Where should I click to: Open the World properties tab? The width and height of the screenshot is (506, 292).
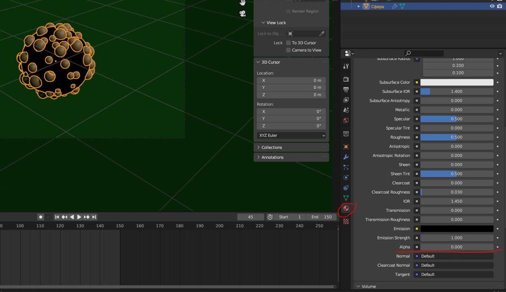coord(346,120)
